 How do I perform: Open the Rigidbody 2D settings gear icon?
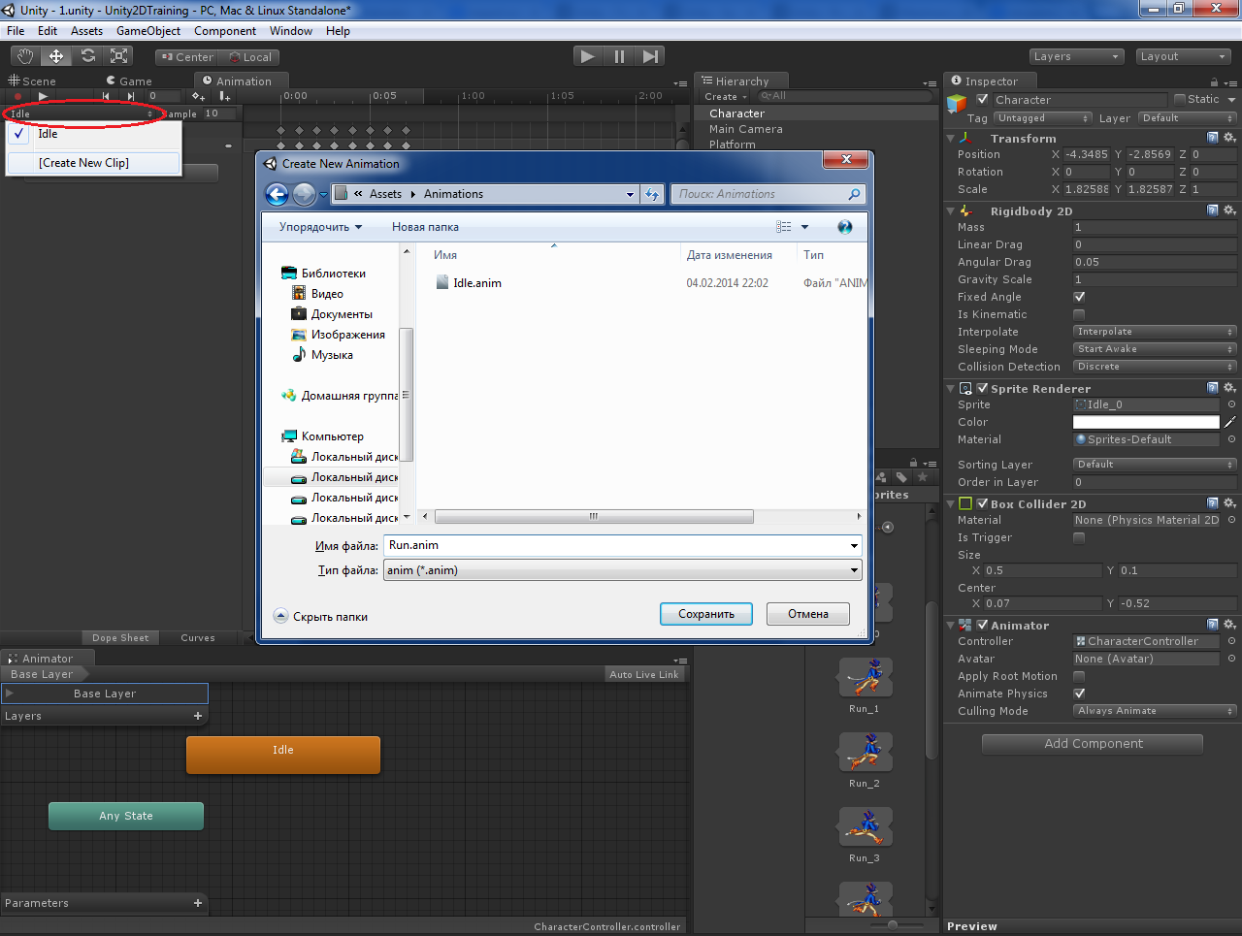coord(1229,210)
